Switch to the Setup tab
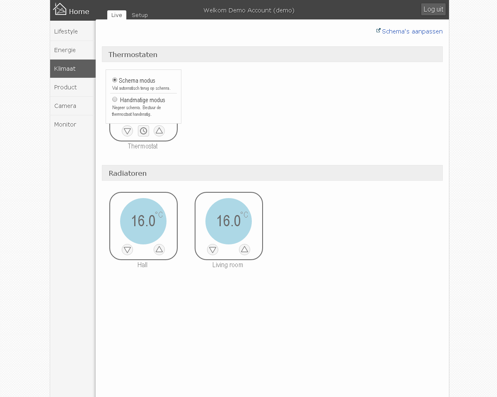 [140, 15]
